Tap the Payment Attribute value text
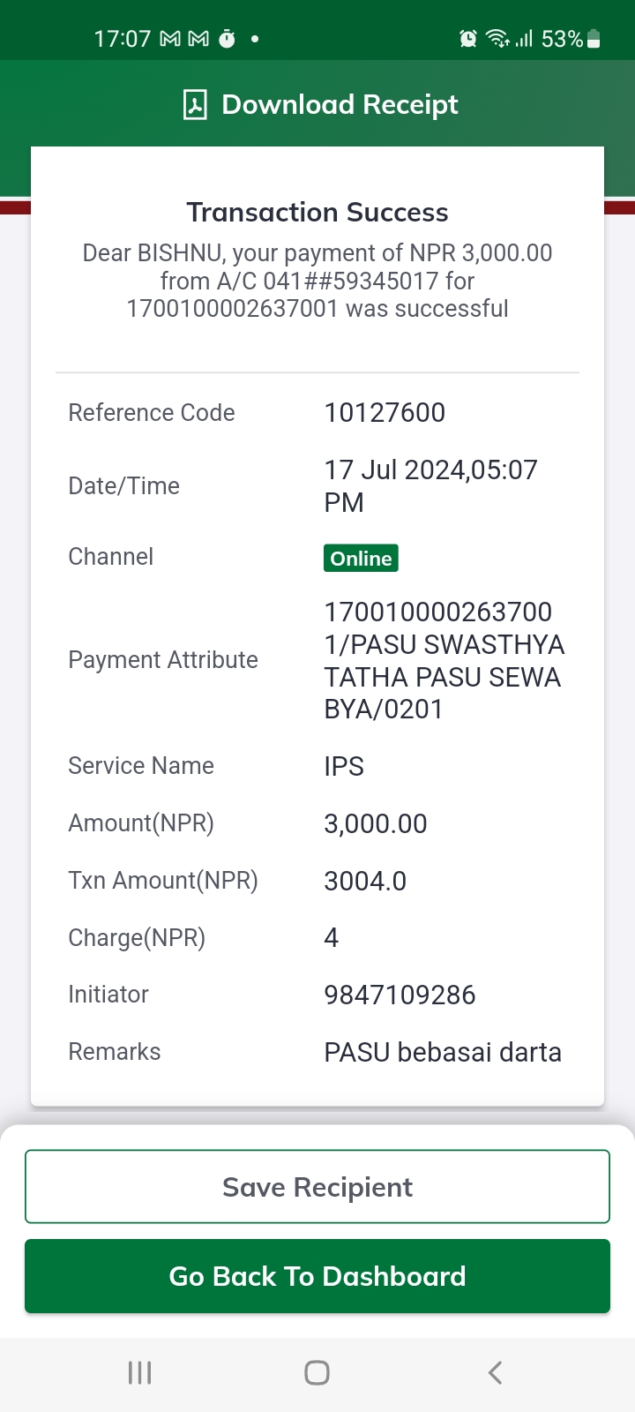 tap(444, 660)
